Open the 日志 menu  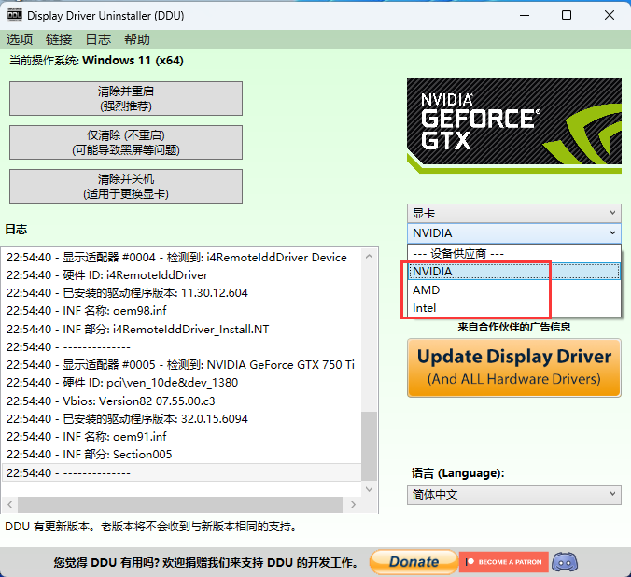tap(98, 39)
